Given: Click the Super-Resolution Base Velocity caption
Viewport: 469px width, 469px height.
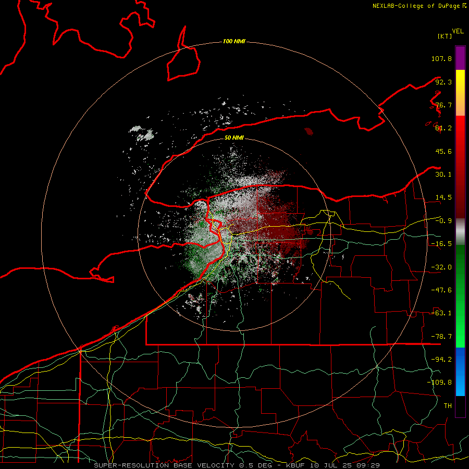Looking at the screenshot, I should click(237, 465).
